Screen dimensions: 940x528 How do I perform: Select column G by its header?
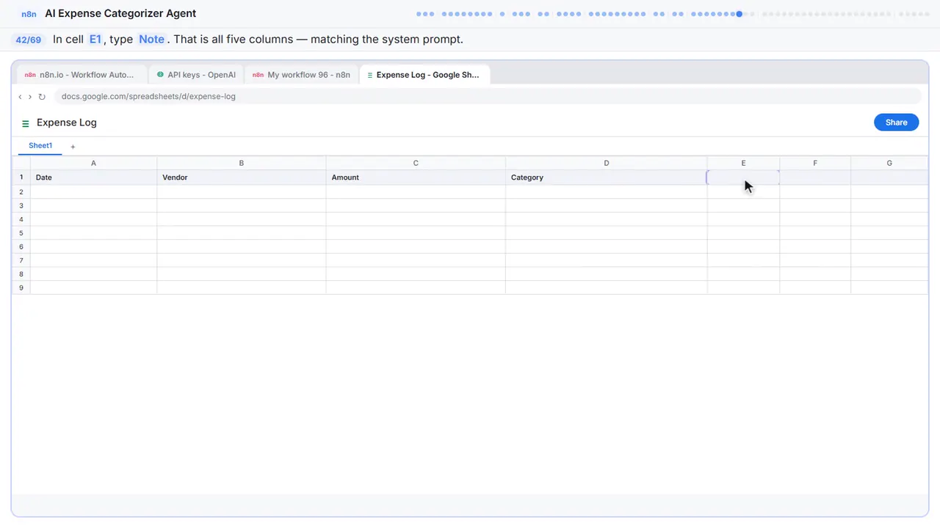coord(889,163)
